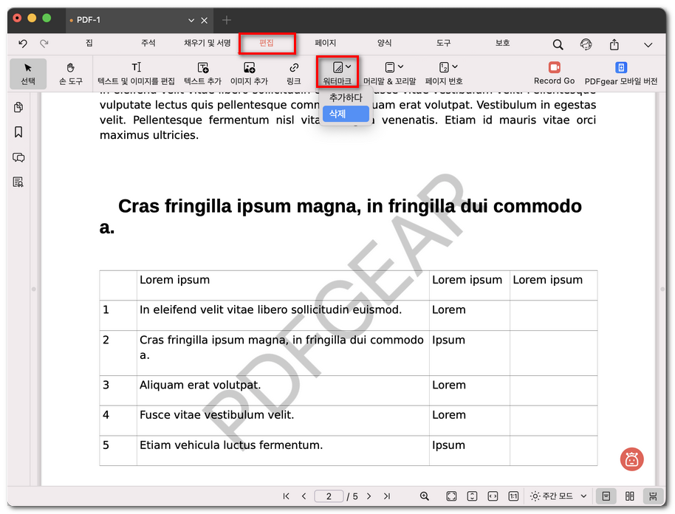Screen dimensions: 675x514
Task: Click the 텍스트 추가 add text tool
Action: [x=202, y=73]
